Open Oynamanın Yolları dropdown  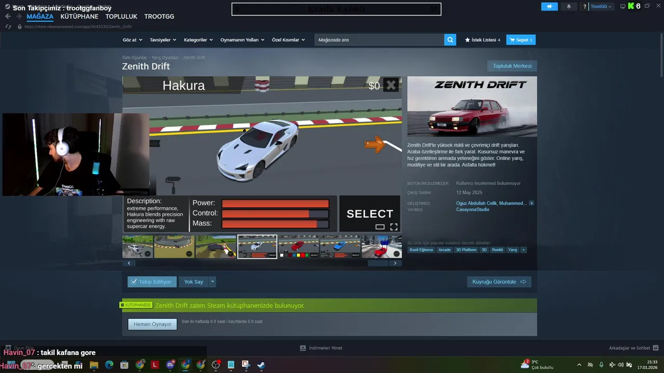(x=242, y=40)
